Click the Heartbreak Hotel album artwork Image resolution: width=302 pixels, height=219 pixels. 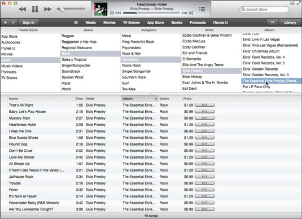(100, 9)
